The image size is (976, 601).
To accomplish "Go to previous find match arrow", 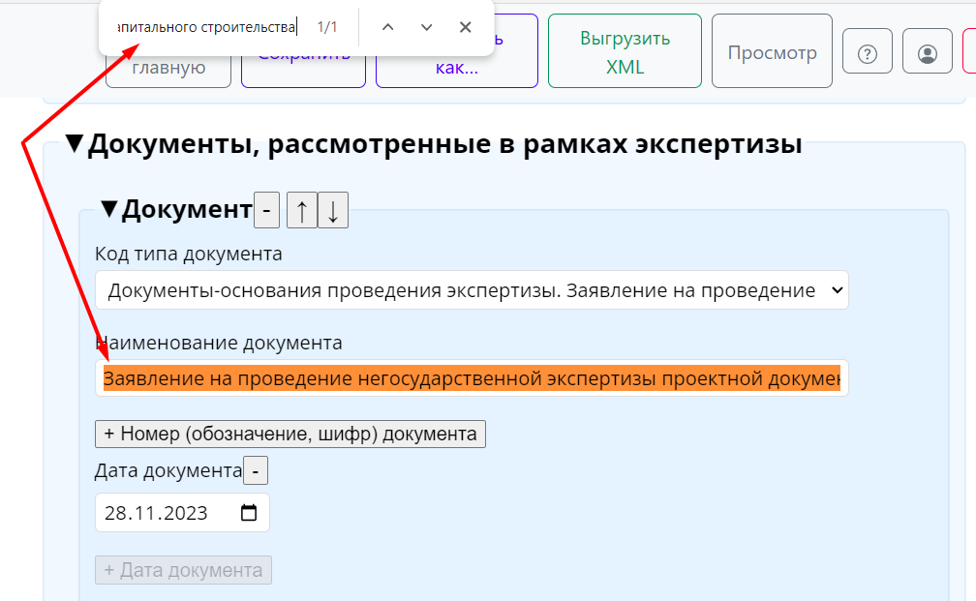I will click(387, 27).
